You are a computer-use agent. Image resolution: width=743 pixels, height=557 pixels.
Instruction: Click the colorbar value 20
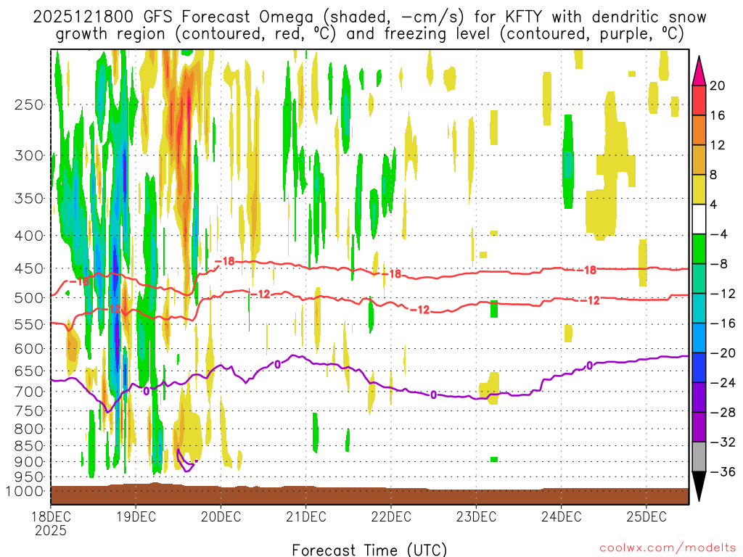point(718,86)
